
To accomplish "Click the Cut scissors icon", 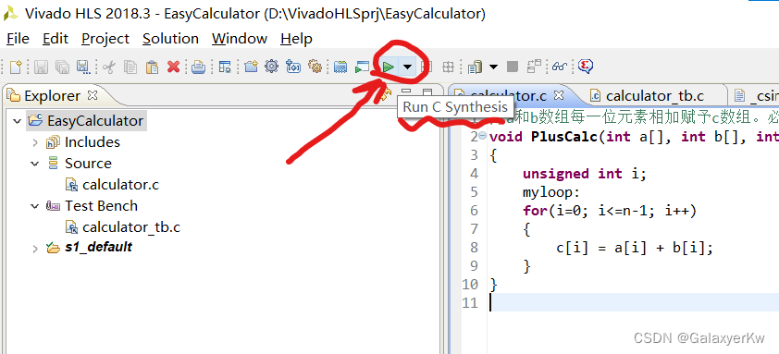I will point(109,67).
